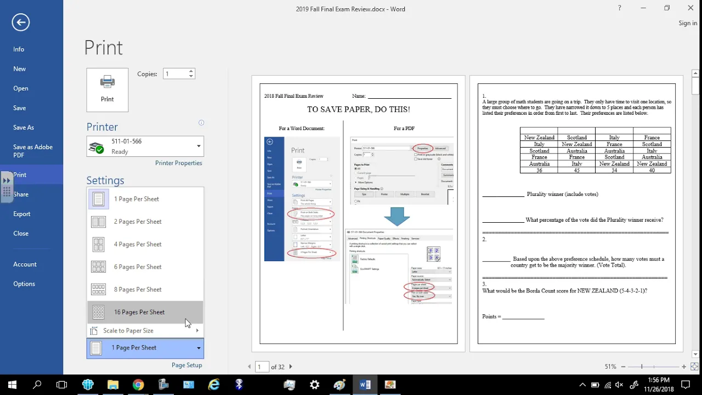
Task: Click the 51% zoom level
Action: 610,366
